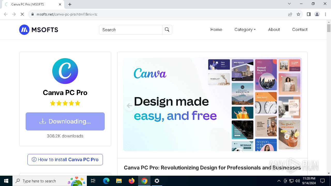331x186 pixels.
Task: Click the 'Canva PC Pro' title heading
Action: tap(65, 92)
